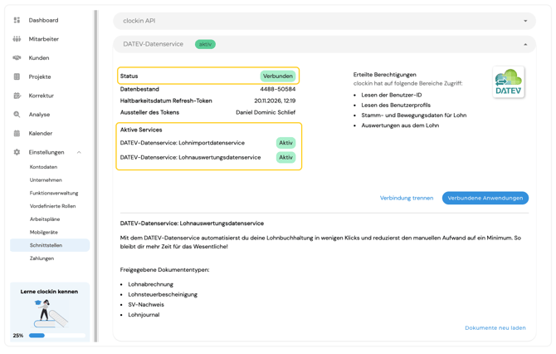Viewport: 556px width, 354px height.
Task: Click the Verbundene Anwendungen button
Action: tap(485, 198)
